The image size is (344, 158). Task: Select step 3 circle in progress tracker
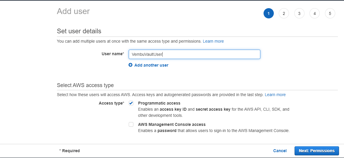click(299, 13)
